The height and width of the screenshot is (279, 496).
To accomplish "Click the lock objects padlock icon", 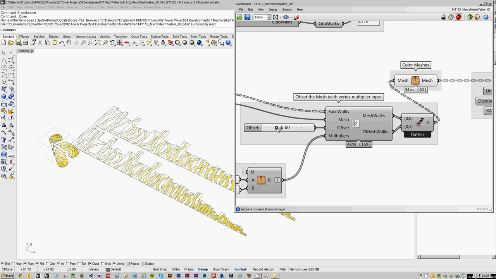I will (x=163, y=43).
